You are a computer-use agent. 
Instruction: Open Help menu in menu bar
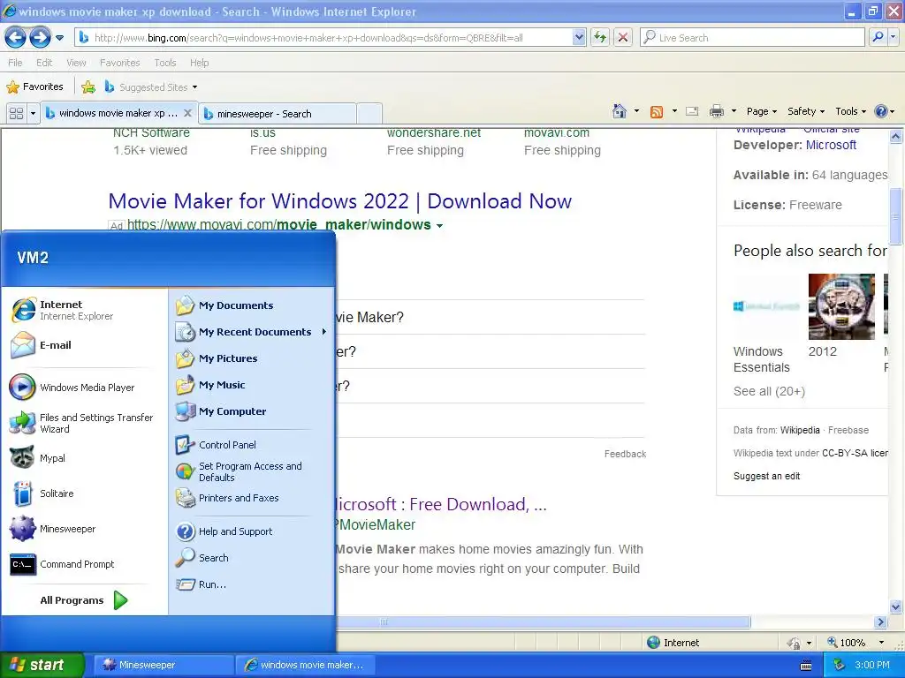pyautogui.click(x=199, y=63)
